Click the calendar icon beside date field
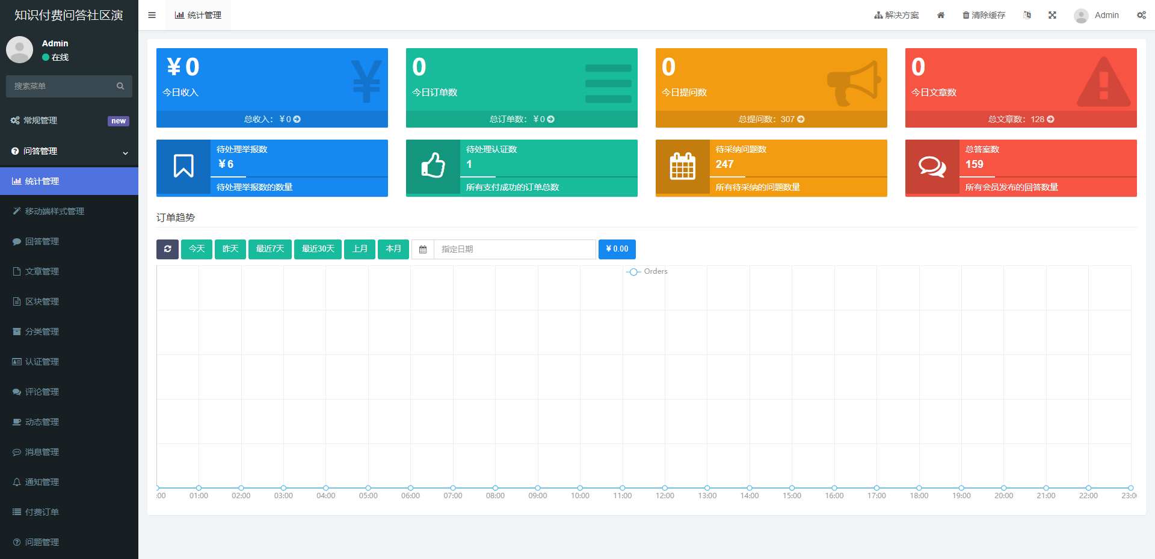The height and width of the screenshot is (559, 1155). coord(423,249)
